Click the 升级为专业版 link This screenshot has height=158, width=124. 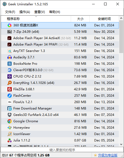click(x=108, y=155)
